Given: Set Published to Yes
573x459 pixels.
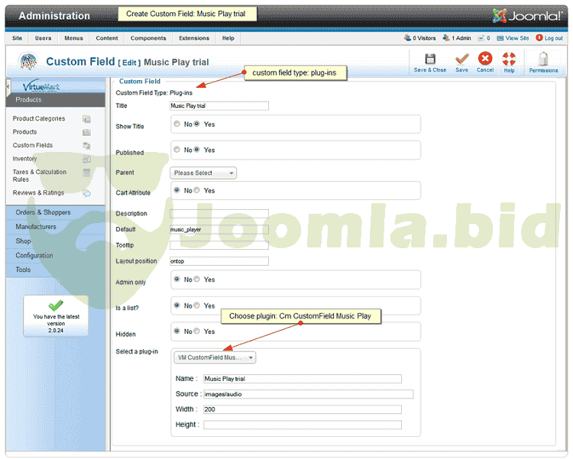Looking at the screenshot, I should click(196, 150).
